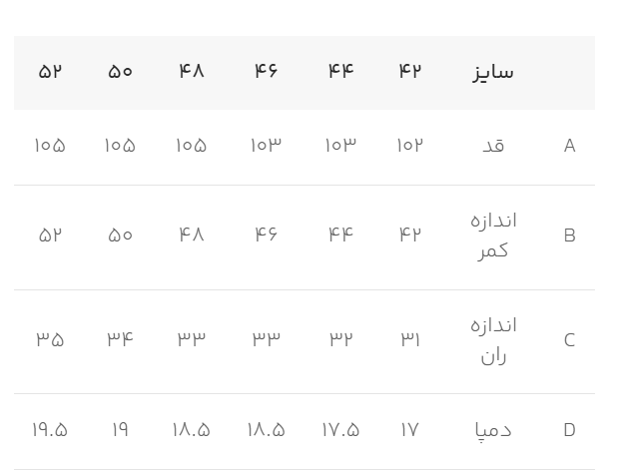Select size ۴۲ column header
Viewport: 617px width, 470px height.
409,71
